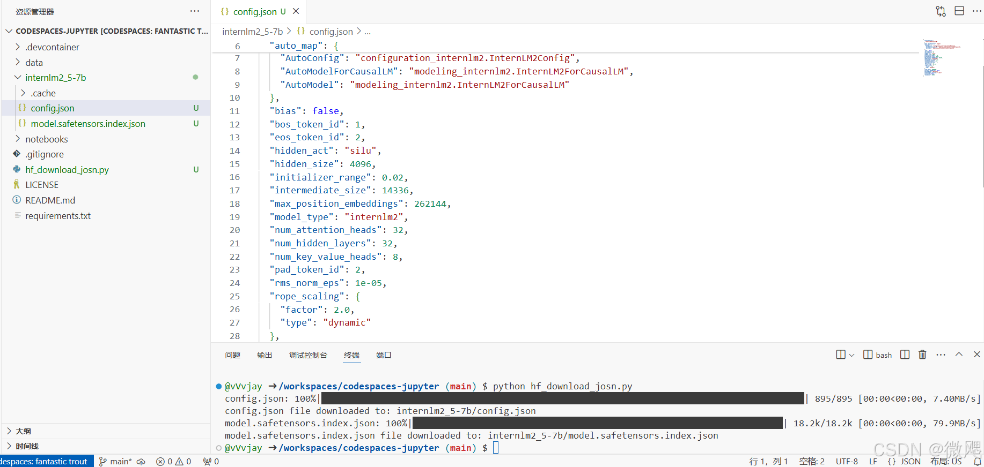Open editor more actions ellipsis
Screen dimensions: 984x467
coord(977,11)
